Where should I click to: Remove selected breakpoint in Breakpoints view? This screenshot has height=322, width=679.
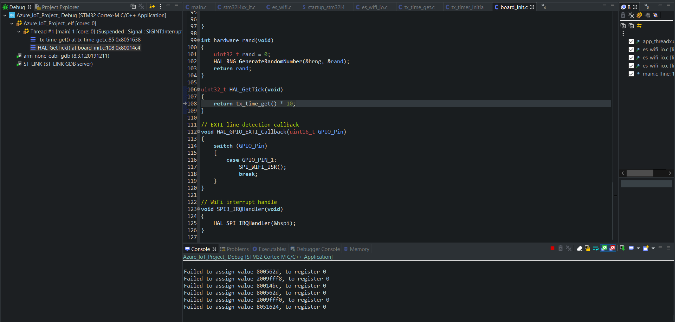[x=623, y=15]
